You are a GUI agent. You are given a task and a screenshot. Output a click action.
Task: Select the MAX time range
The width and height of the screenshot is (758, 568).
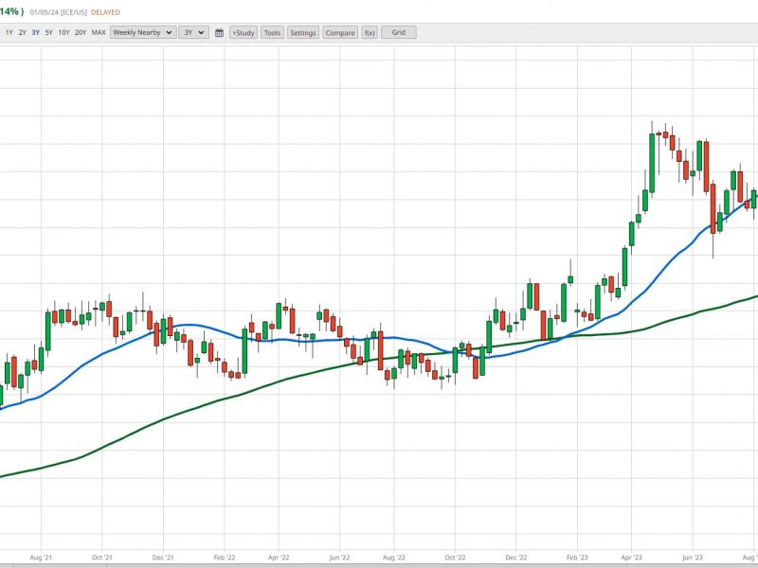point(99,33)
